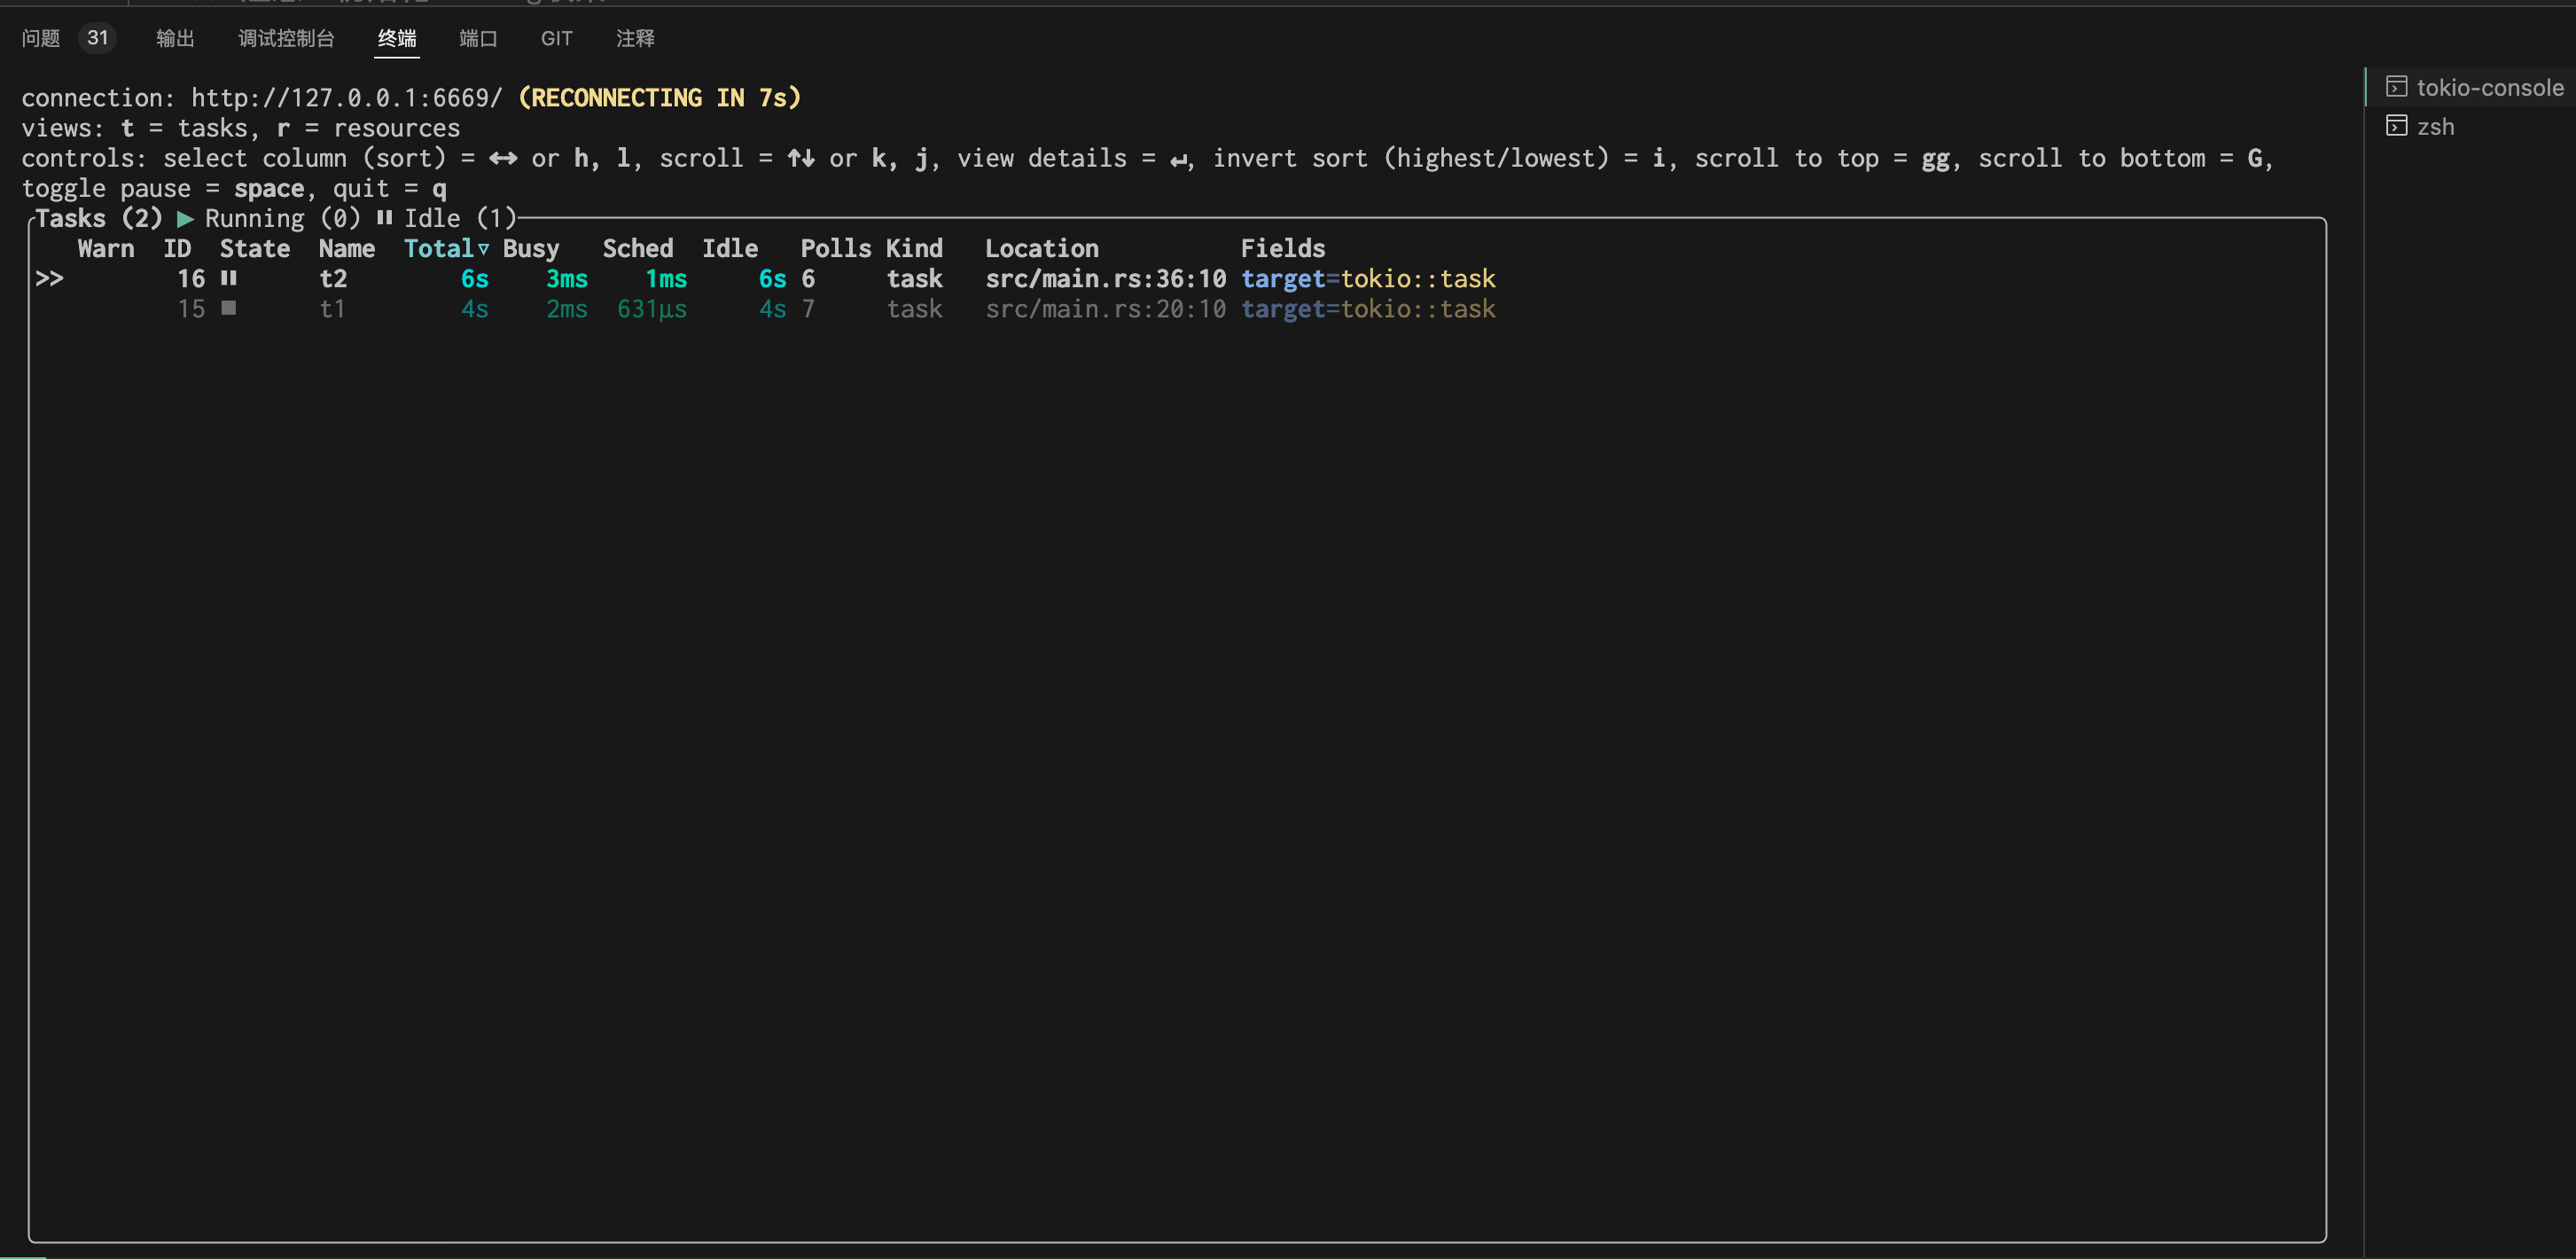Click task name t2
2576x1259 pixels.
click(x=333, y=279)
